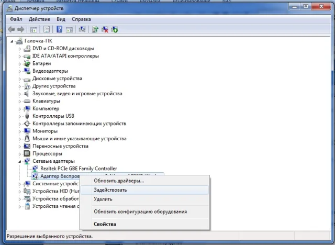The height and width of the screenshot is (245, 335).
Task: Open the Вид menu
Action: [x=61, y=19]
